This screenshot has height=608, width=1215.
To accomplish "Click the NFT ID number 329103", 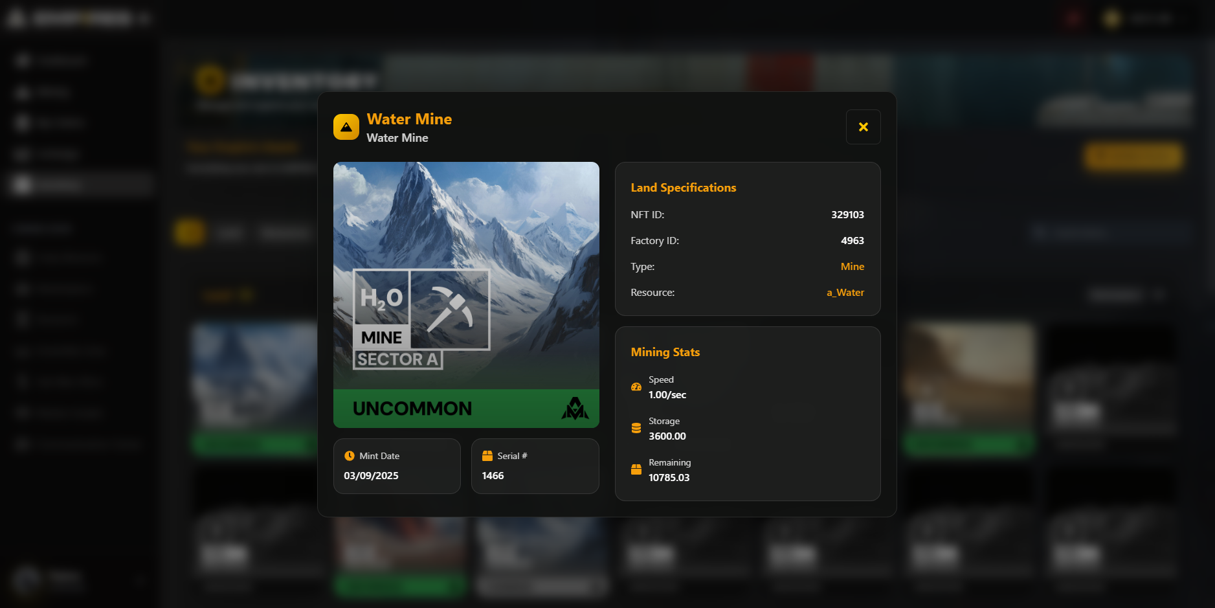I will point(847,215).
